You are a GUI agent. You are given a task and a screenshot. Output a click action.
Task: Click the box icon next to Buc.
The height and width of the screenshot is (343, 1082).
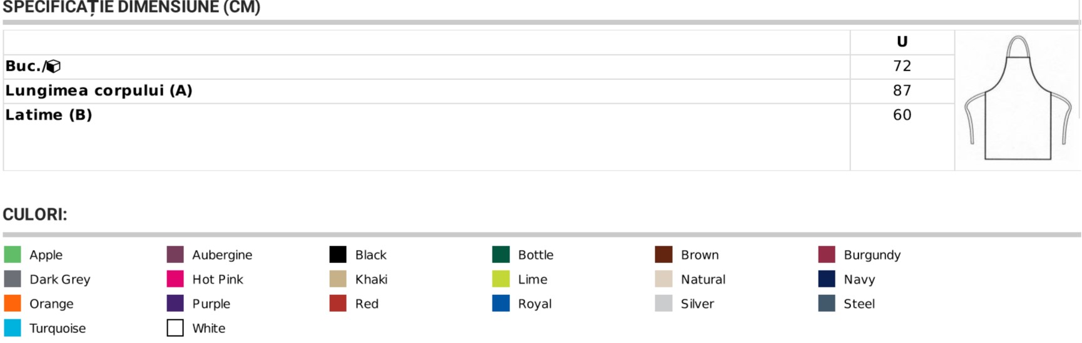pyautogui.click(x=54, y=66)
